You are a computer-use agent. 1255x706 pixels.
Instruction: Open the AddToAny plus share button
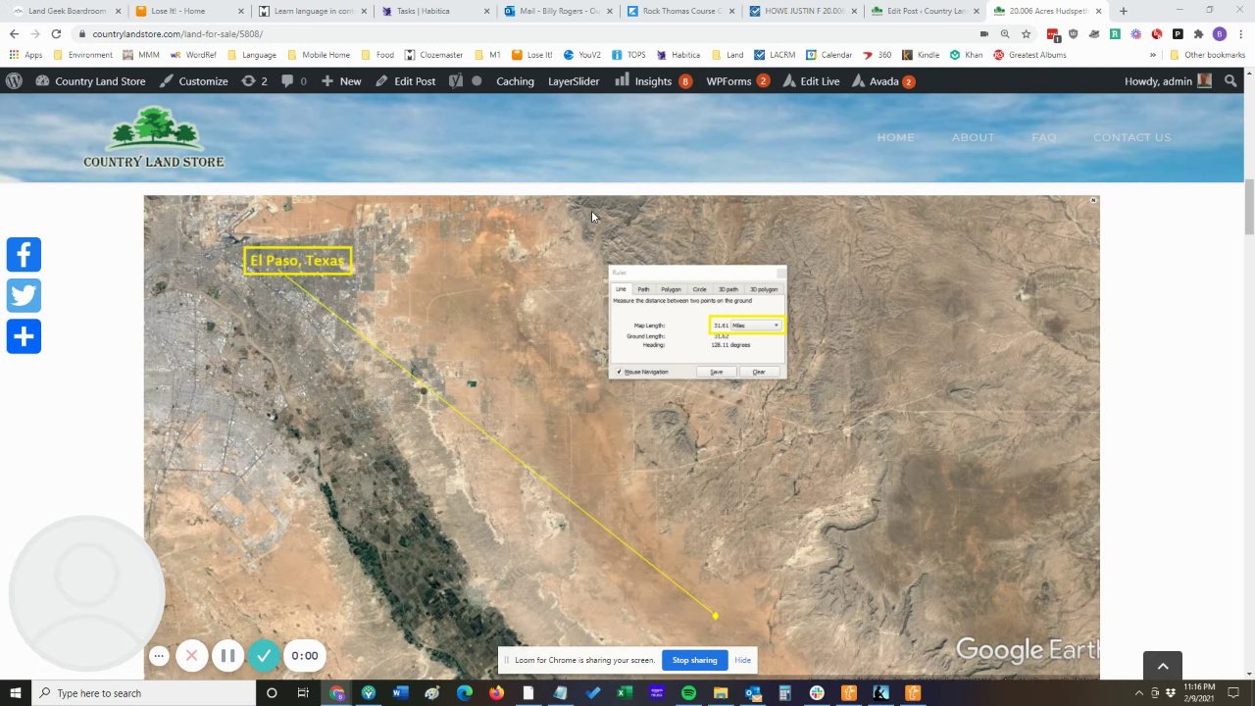24,336
